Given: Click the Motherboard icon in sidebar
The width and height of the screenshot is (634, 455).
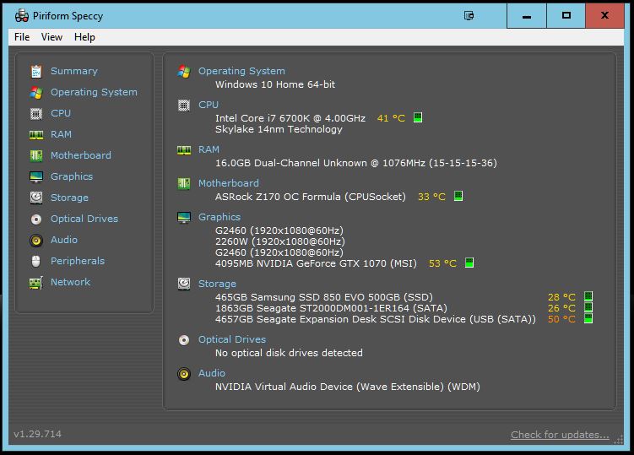Looking at the screenshot, I should pos(36,155).
